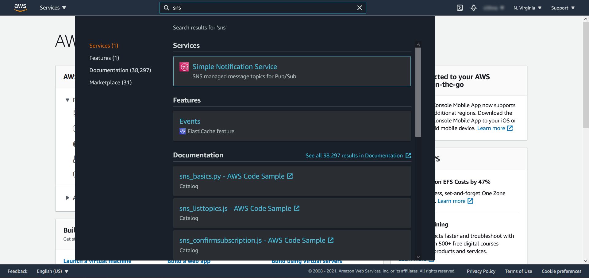Open the N. Virginia region selector
The height and width of the screenshot is (278, 589).
[x=527, y=8]
